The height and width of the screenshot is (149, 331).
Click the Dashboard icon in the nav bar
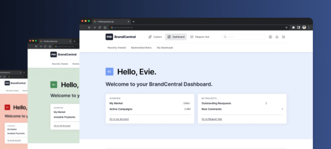pos(169,37)
